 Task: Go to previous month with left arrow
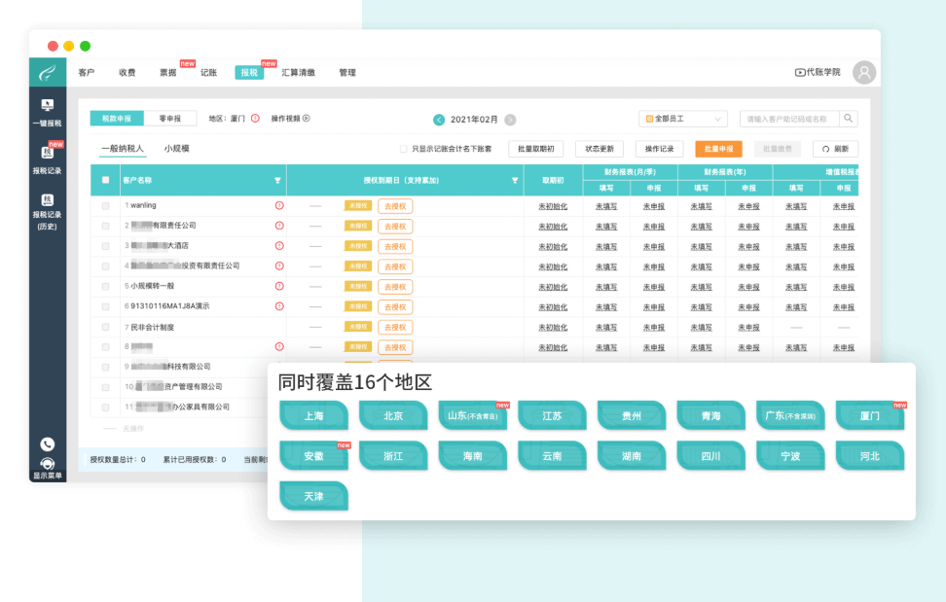439,120
